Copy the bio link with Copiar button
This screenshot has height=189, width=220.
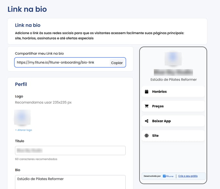117,63
